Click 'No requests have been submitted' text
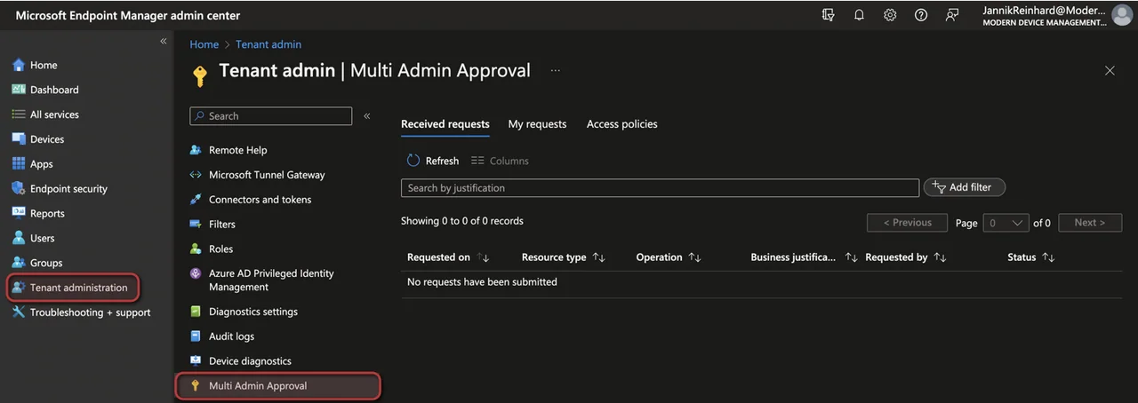The height and width of the screenshot is (403, 1138). 482,282
